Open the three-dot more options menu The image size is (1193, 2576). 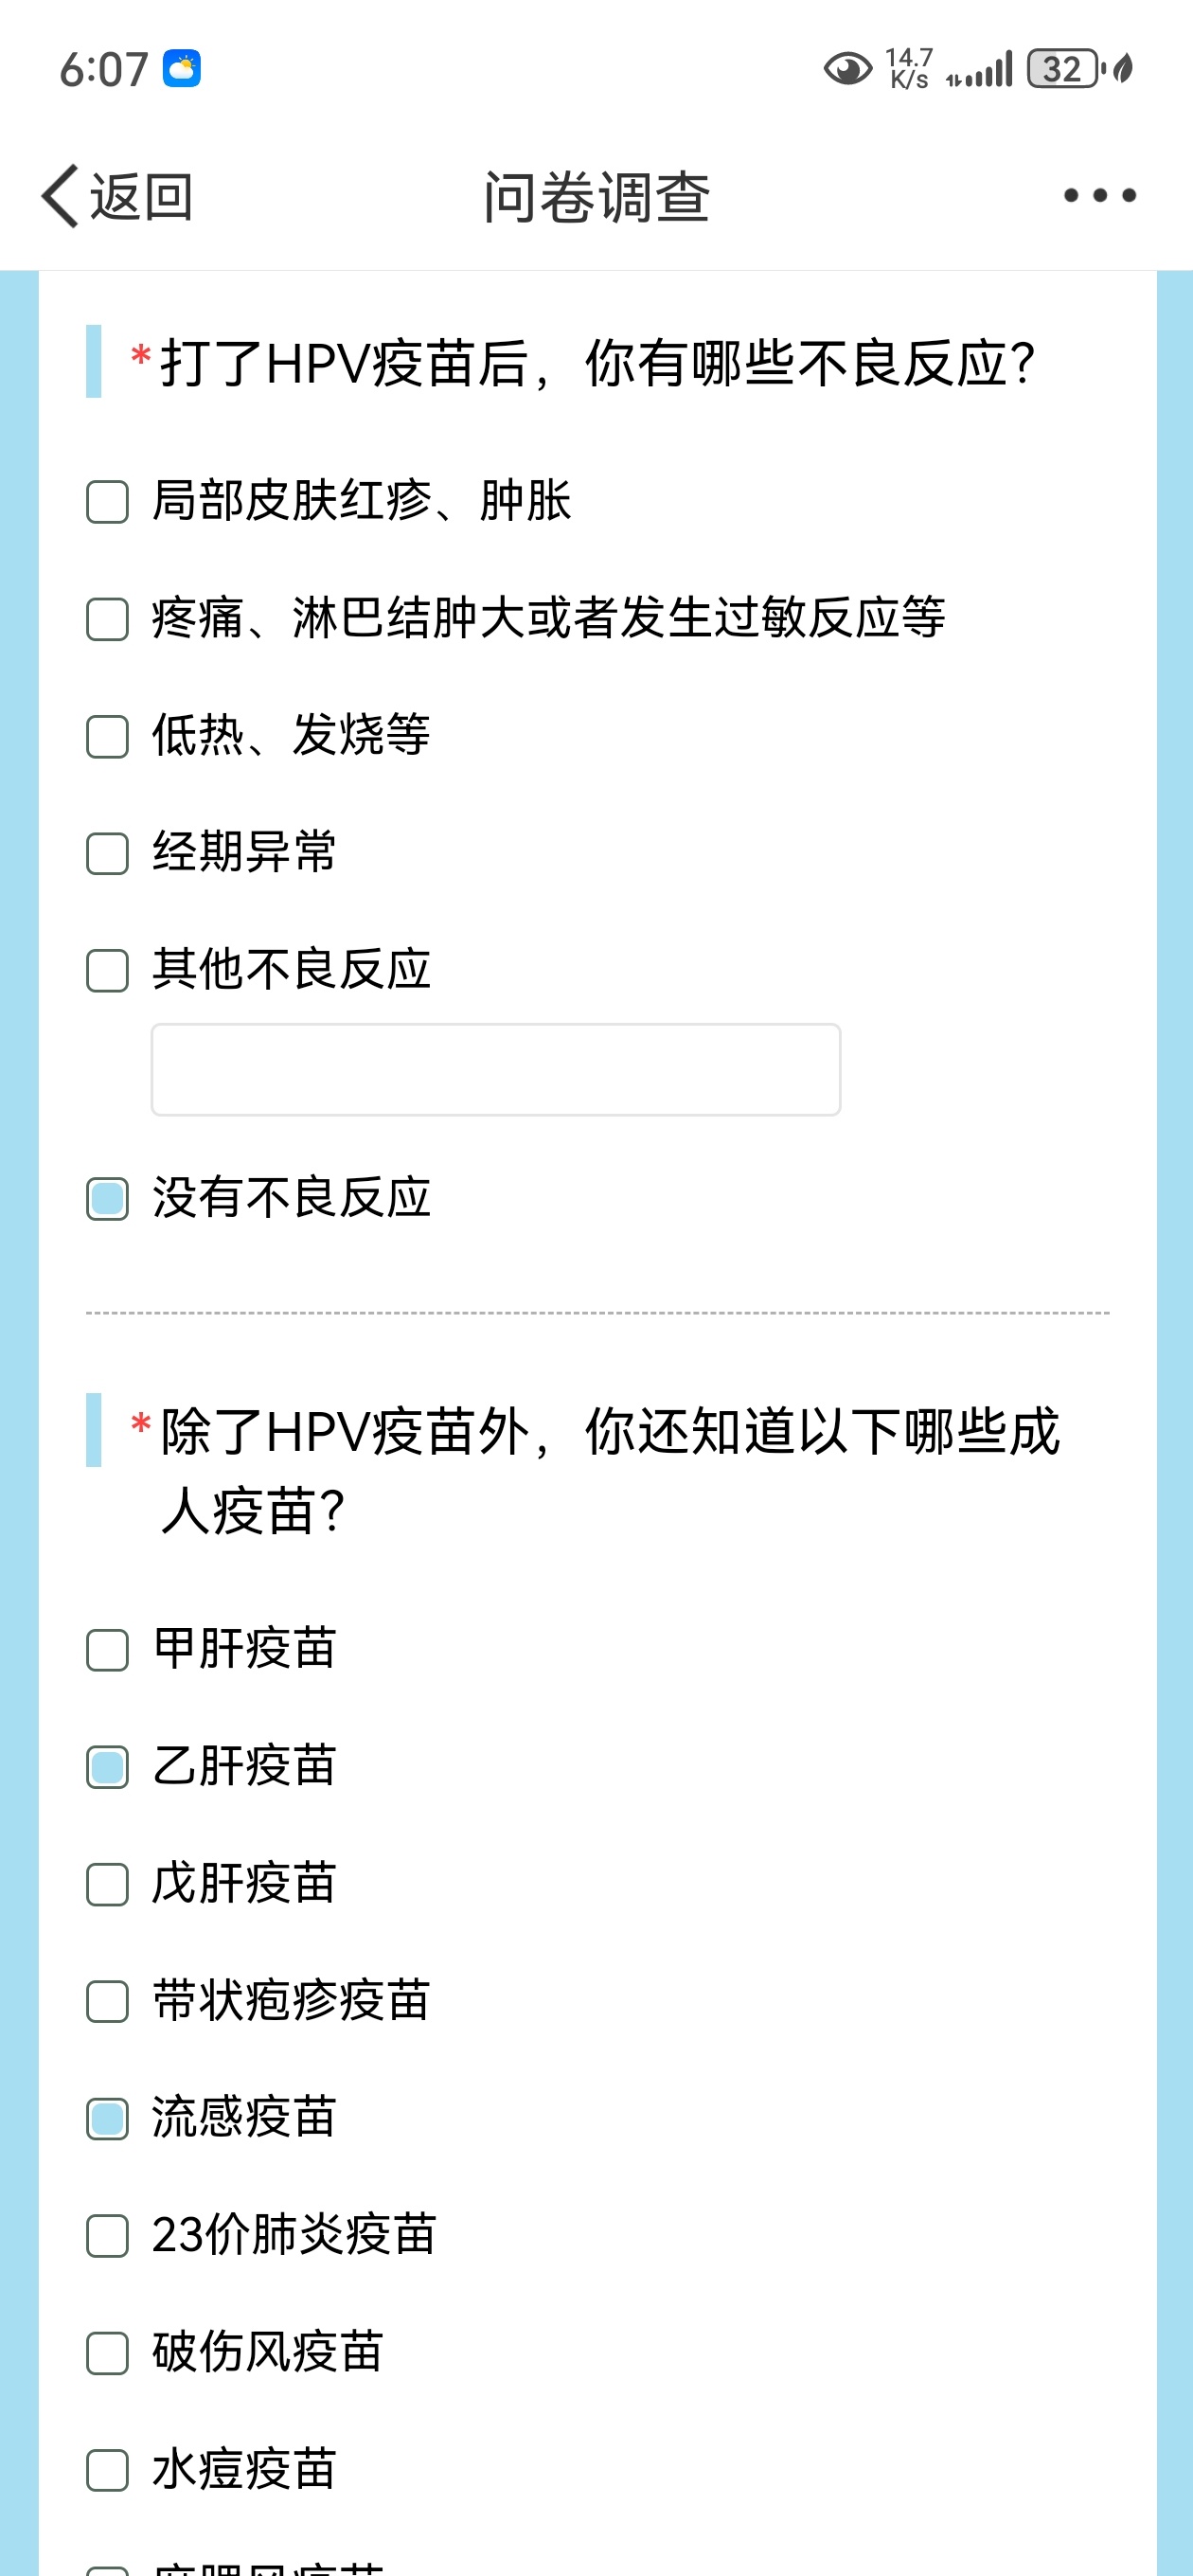click(x=1099, y=196)
